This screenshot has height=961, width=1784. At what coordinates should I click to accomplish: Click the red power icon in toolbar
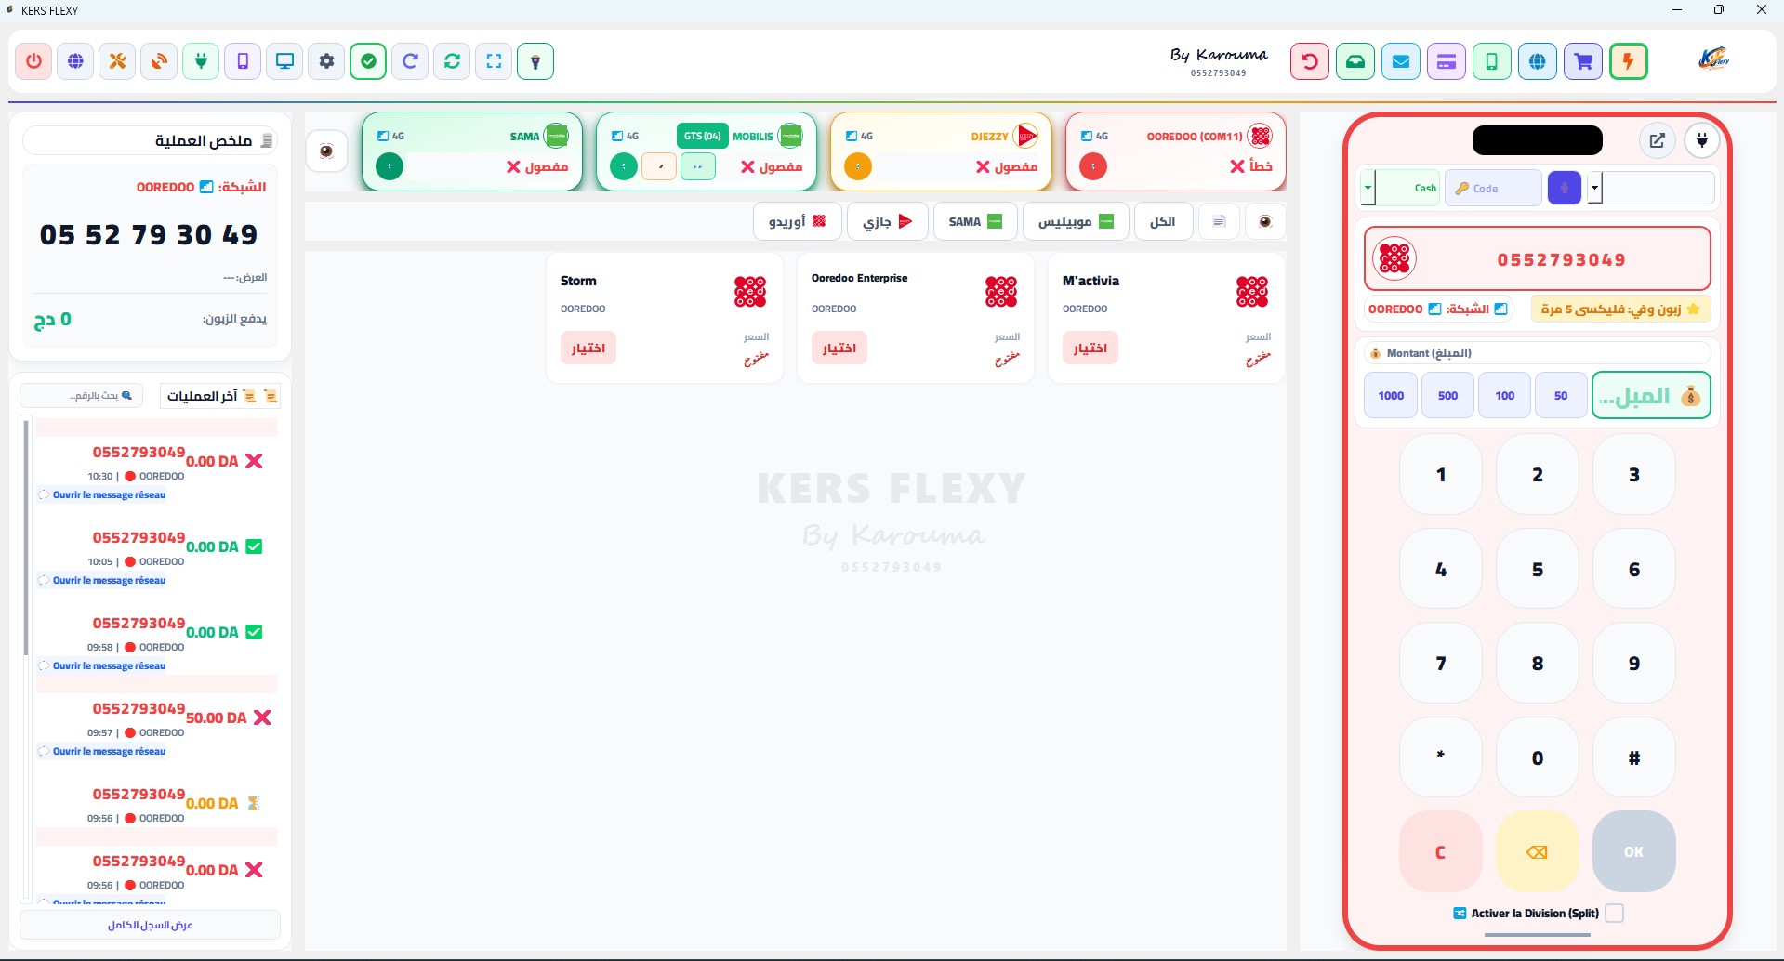click(33, 61)
